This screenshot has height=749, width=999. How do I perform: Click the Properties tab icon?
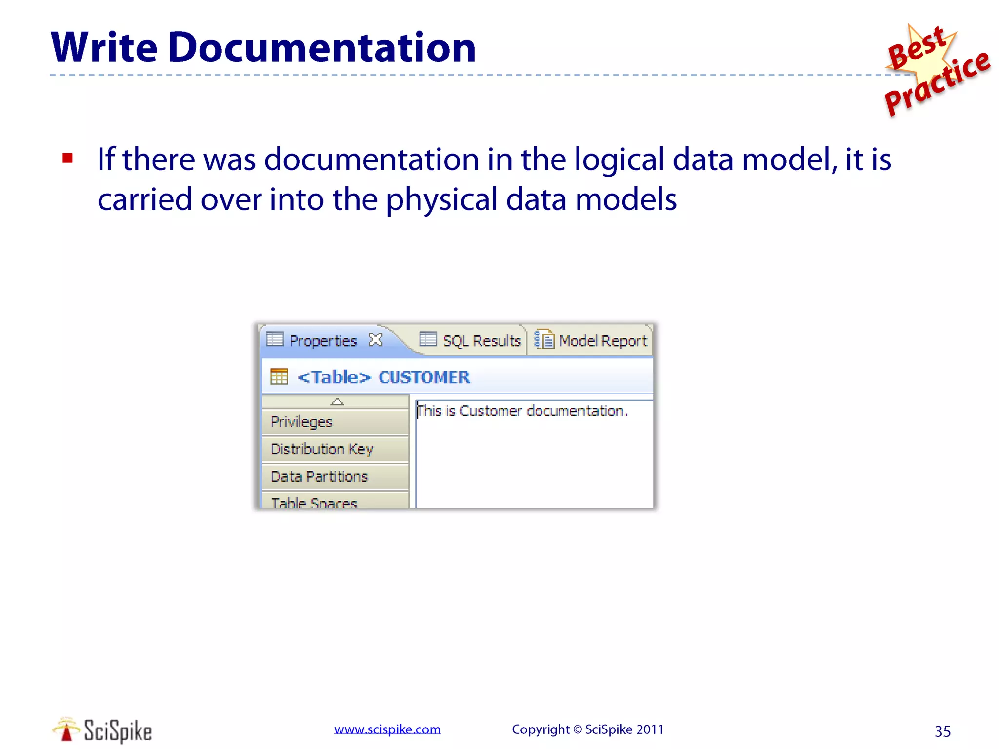[275, 339]
